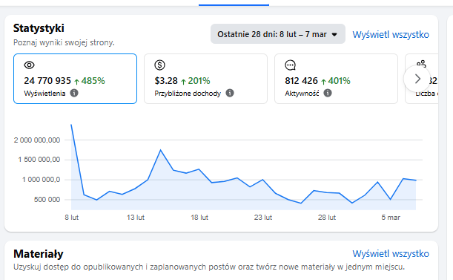Screen dimensions: 453x280
Task: Click the chart peak at 8 lut
Action: (x=71, y=125)
